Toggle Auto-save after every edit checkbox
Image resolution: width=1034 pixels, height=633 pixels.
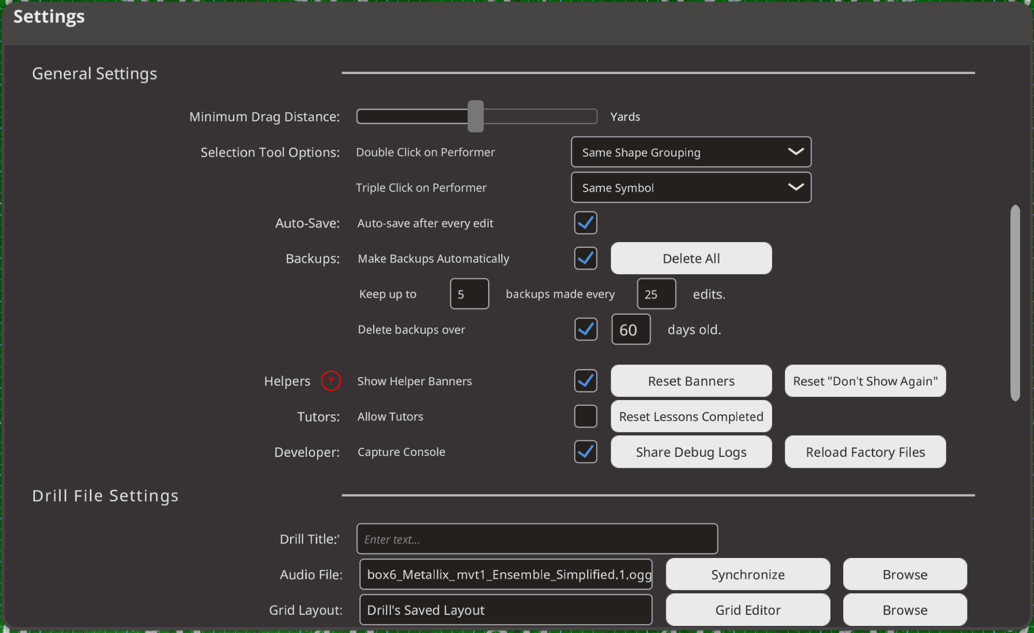585,223
